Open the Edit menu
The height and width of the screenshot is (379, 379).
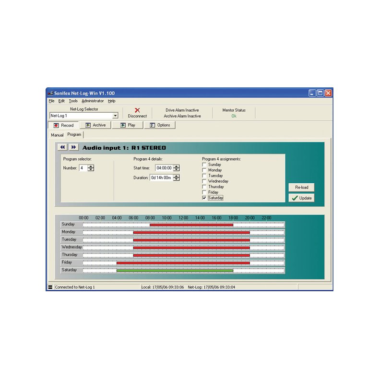[61, 101]
